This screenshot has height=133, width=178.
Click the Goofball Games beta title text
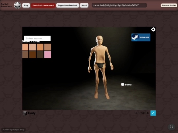[x=6, y=5]
